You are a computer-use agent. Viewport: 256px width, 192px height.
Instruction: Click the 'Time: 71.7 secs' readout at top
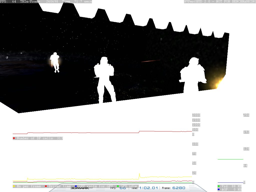pyautogui.click(x=77, y=1)
